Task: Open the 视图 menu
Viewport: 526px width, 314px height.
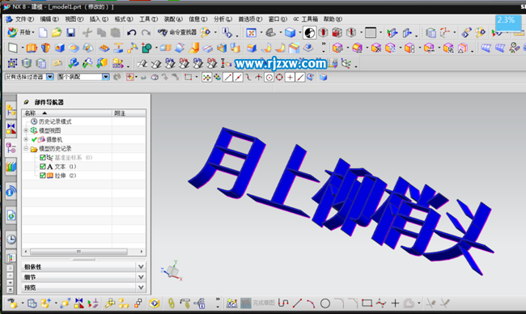Action: pos(74,19)
